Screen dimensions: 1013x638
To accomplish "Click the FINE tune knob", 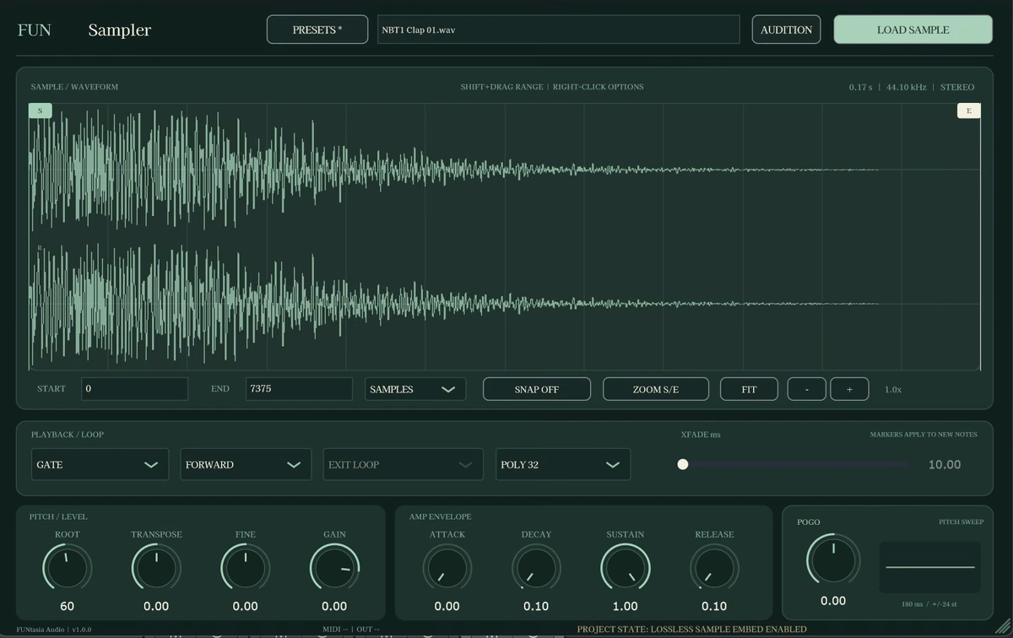I will coord(246,568).
